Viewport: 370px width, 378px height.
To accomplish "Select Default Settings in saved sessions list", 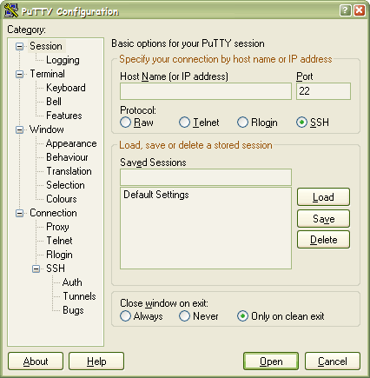I will [x=156, y=195].
